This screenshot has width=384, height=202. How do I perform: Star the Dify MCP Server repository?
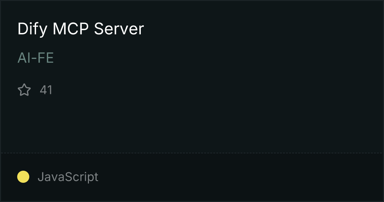point(24,90)
